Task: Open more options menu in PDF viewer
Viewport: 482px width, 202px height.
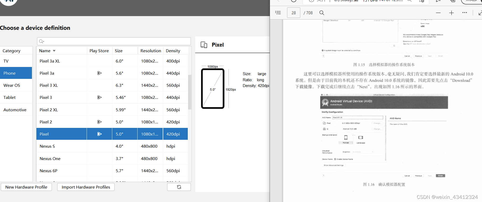Action: coord(465,13)
